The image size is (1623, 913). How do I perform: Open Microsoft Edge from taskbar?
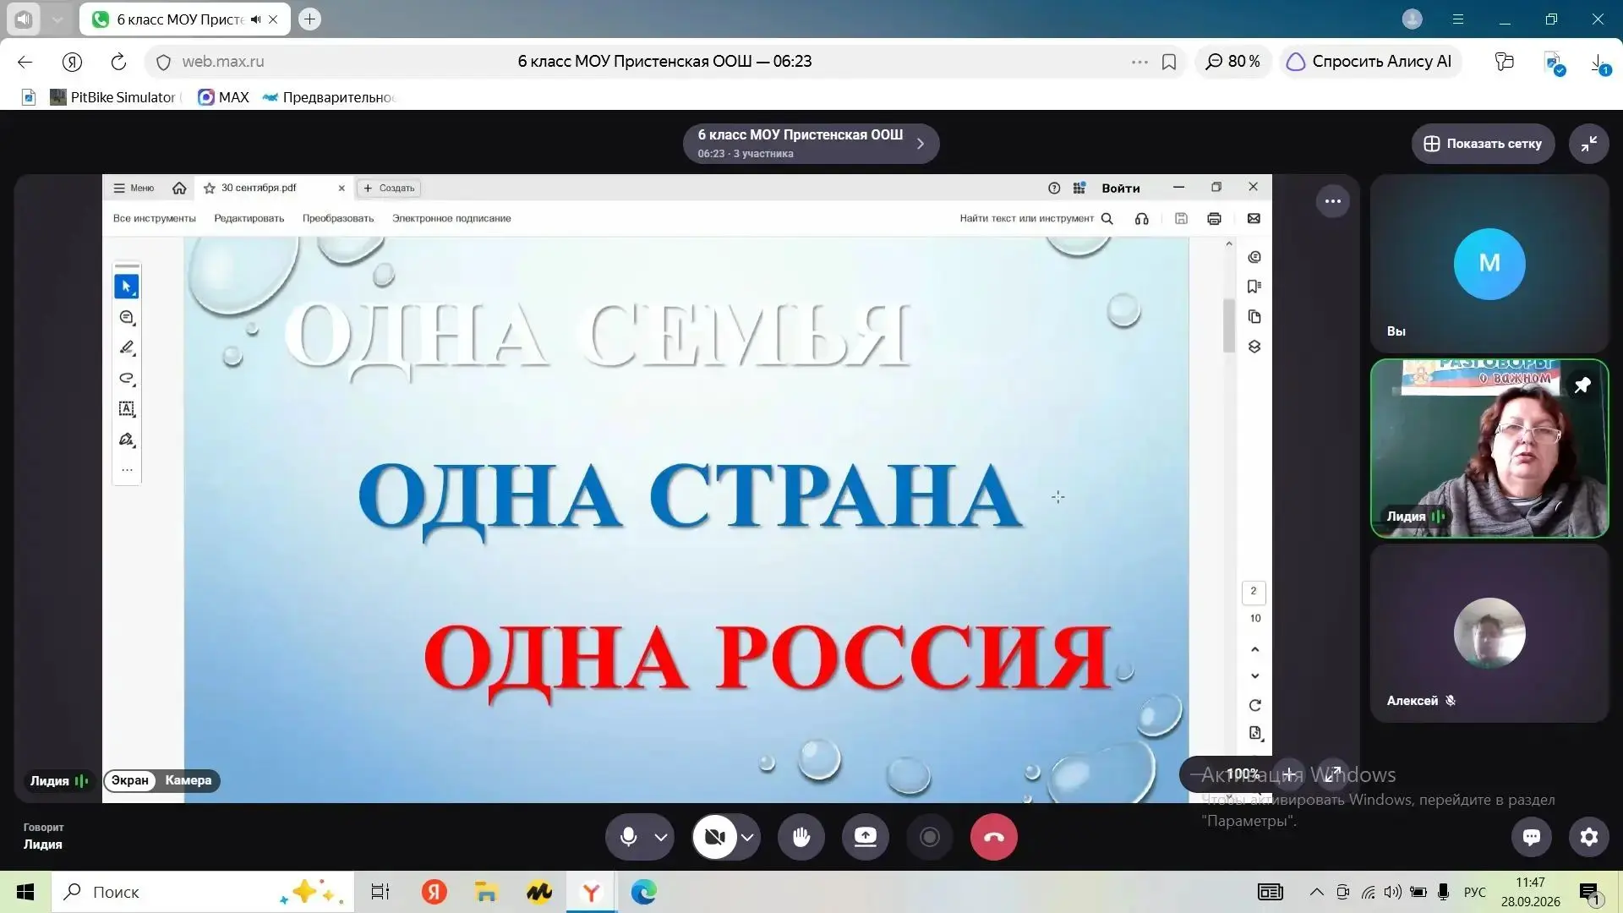point(644,892)
